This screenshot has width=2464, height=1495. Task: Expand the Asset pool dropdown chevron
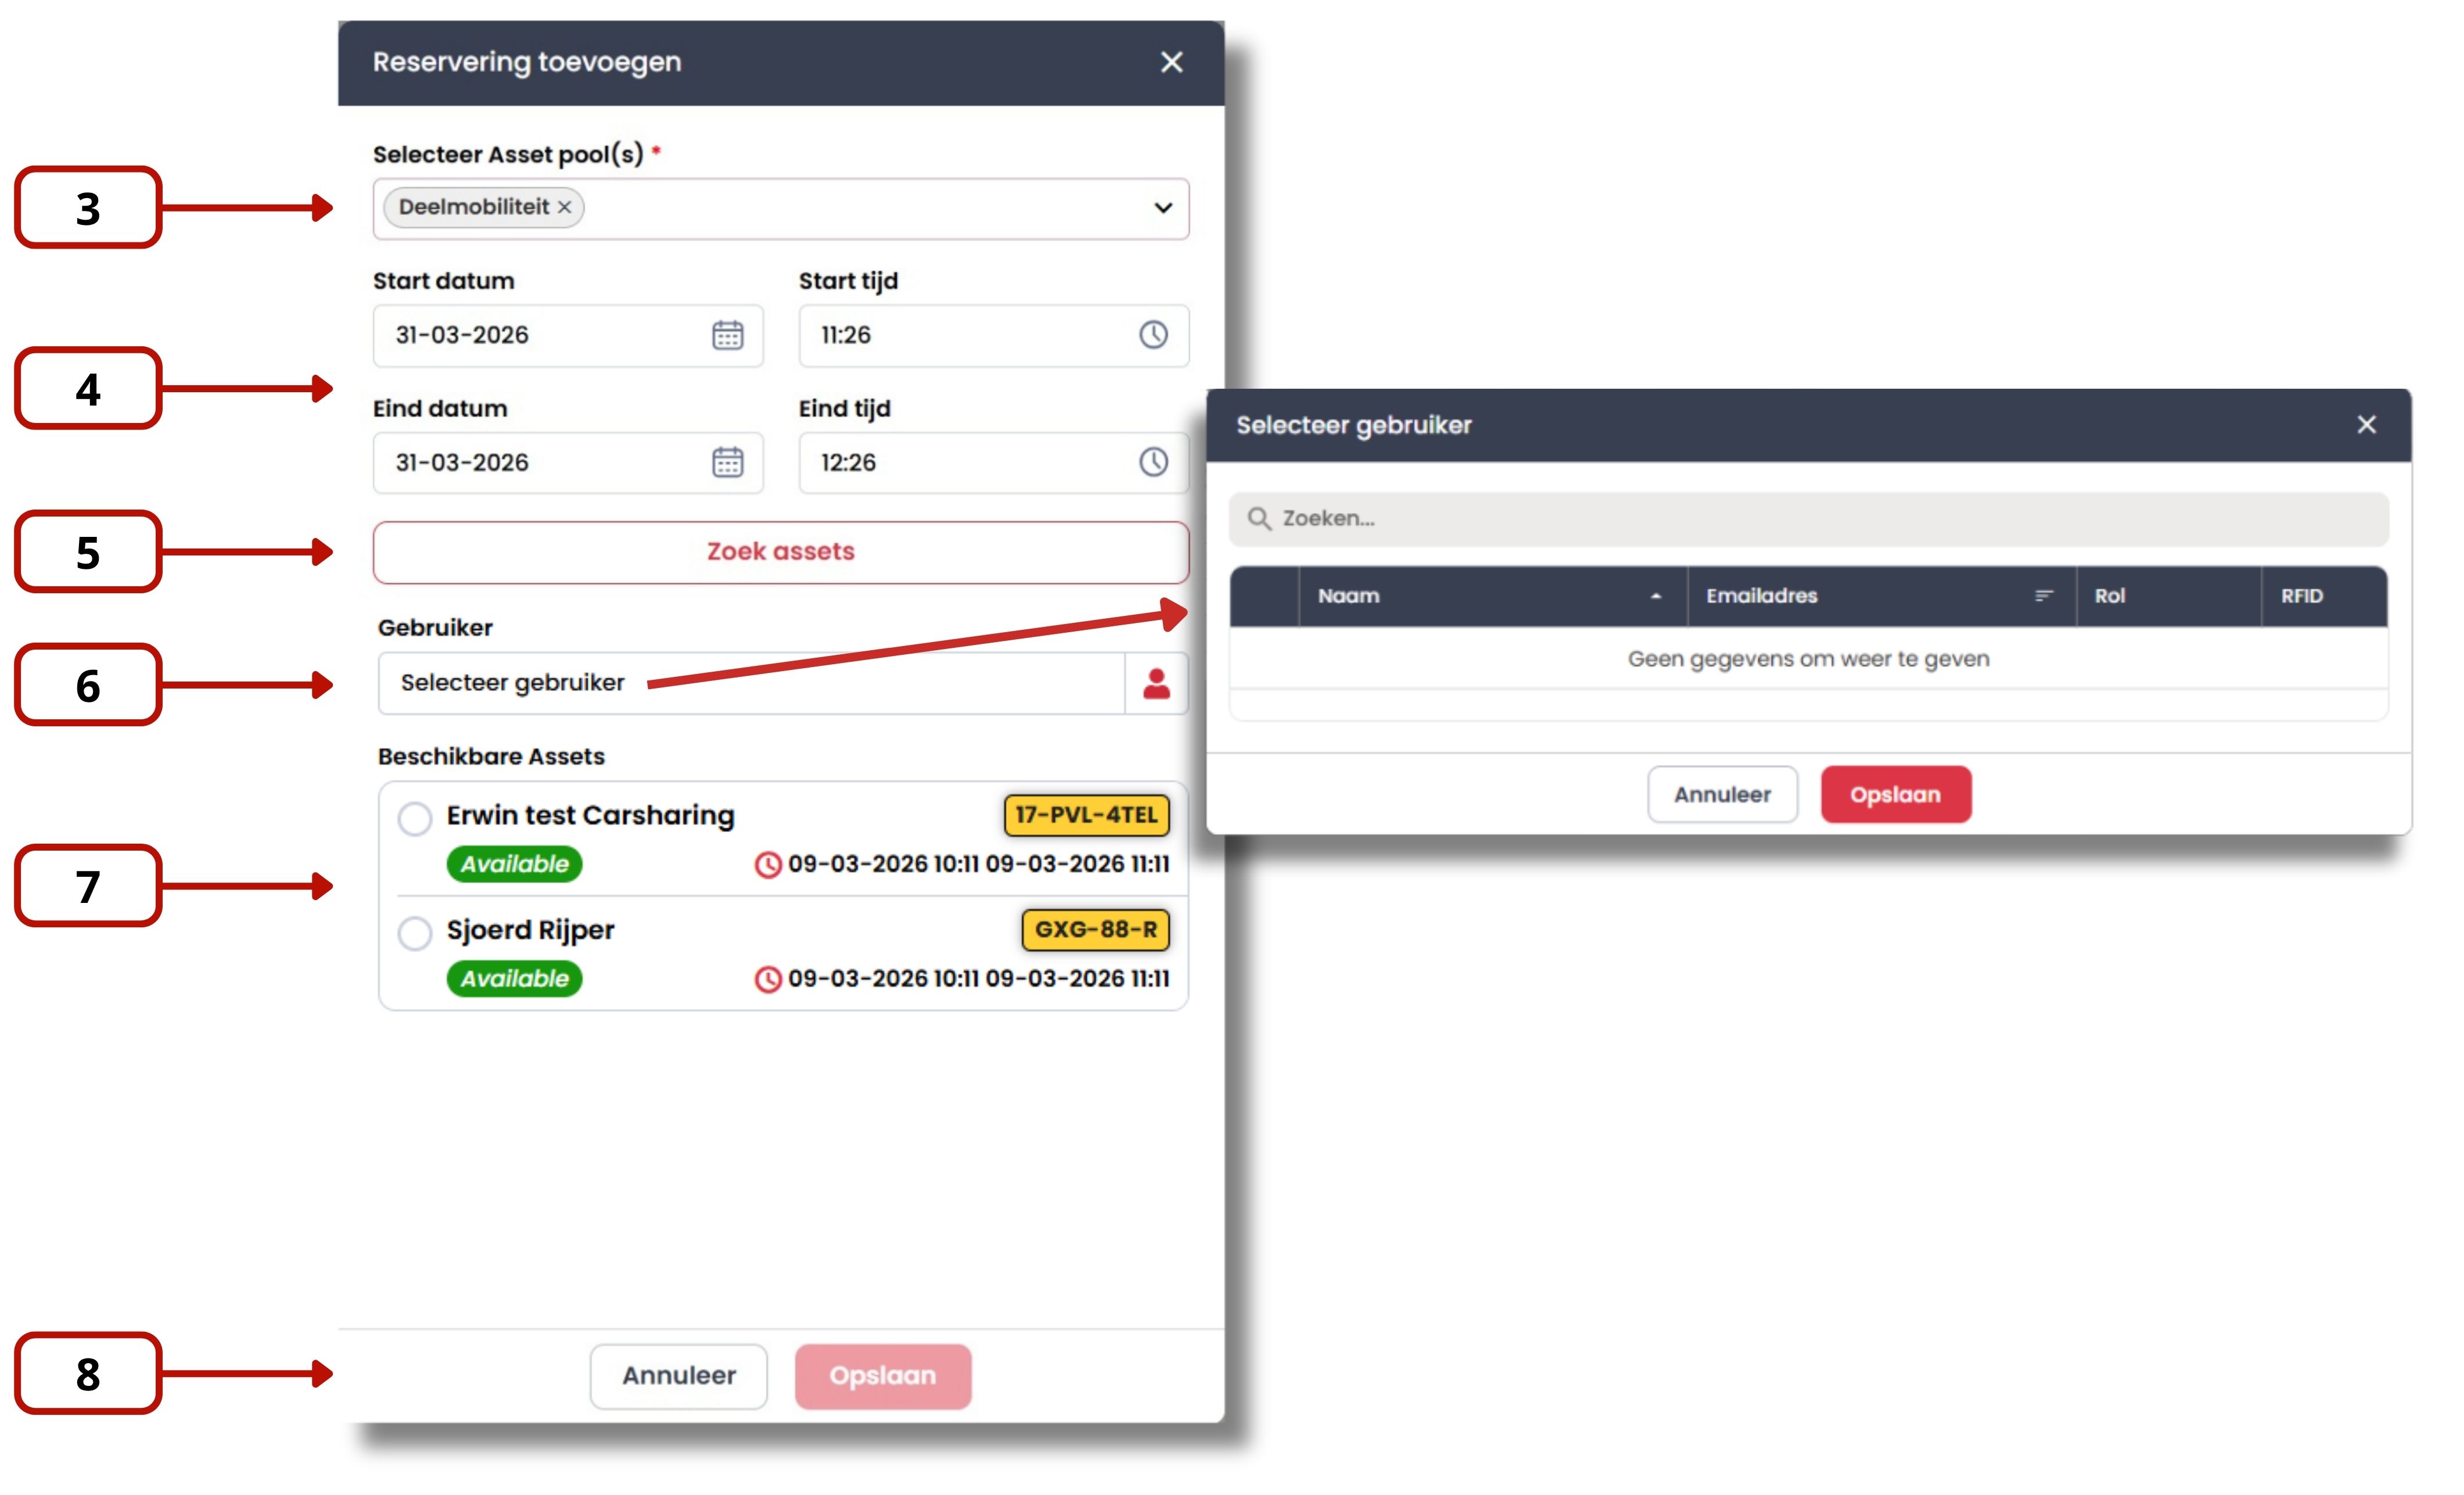1162,208
